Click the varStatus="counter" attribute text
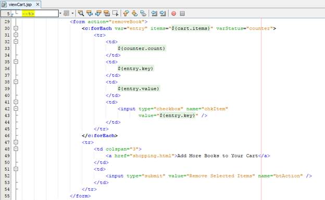The height and width of the screenshot is (200, 325). (244, 29)
